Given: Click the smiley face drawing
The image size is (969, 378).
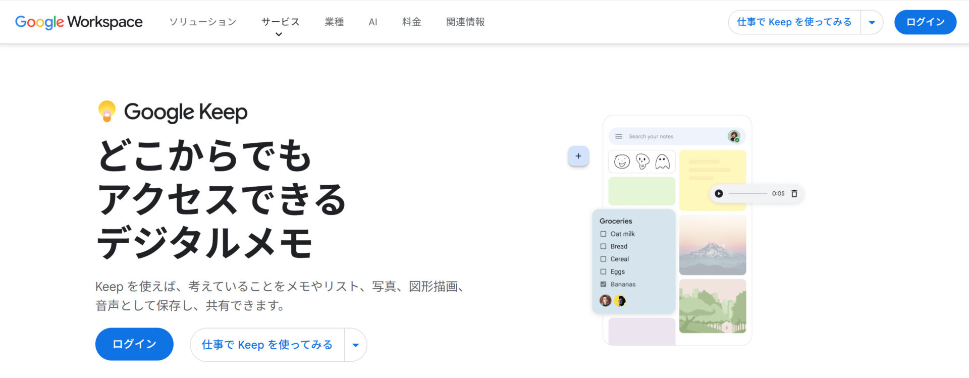Looking at the screenshot, I should click(x=622, y=161).
